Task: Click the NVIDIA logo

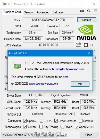Action: pyautogui.click(x=86, y=32)
